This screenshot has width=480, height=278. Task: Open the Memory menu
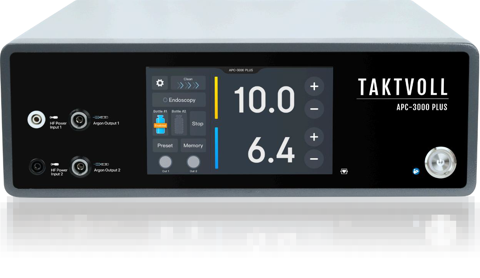point(193,146)
